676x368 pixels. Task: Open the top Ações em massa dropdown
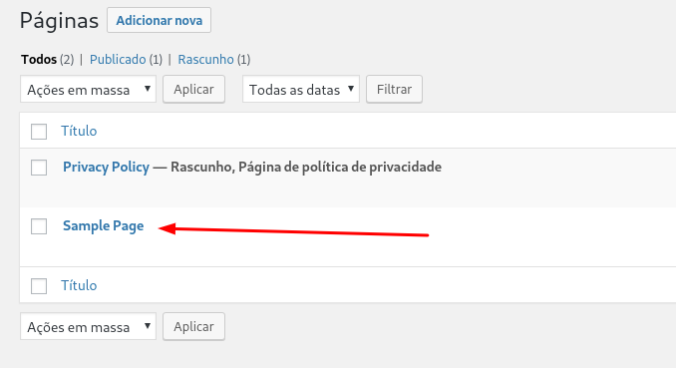(88, 90)
